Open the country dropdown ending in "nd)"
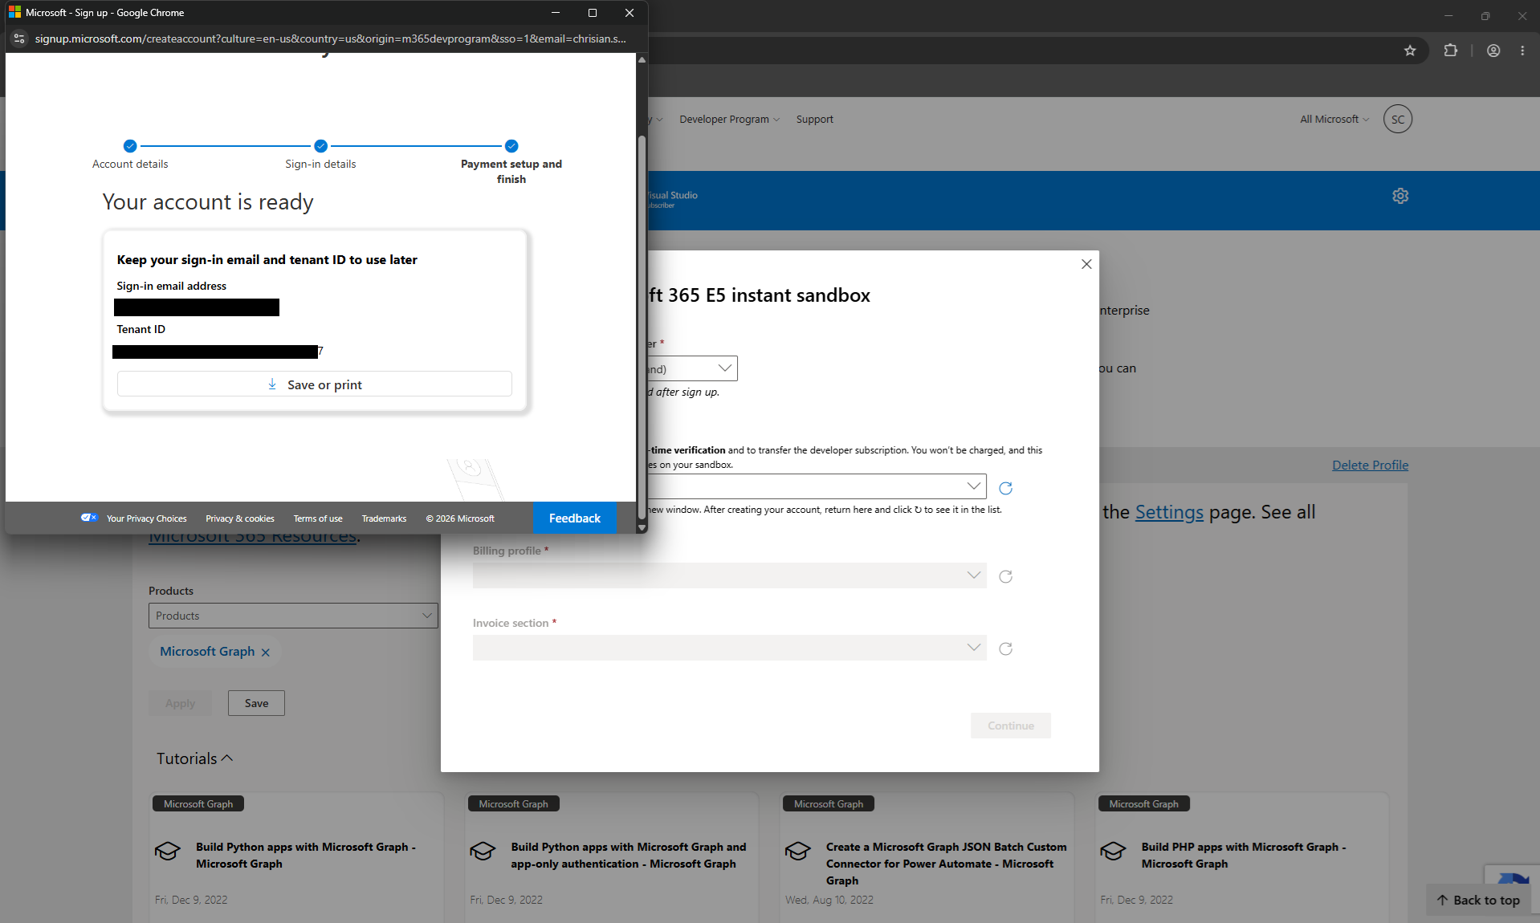Image resolution: width=1540 pixels, height=923 pixels. coord(692,368)
